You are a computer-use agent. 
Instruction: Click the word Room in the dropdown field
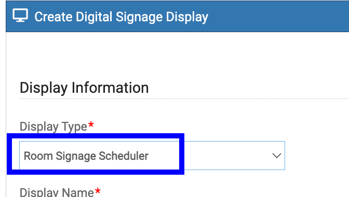38,156
